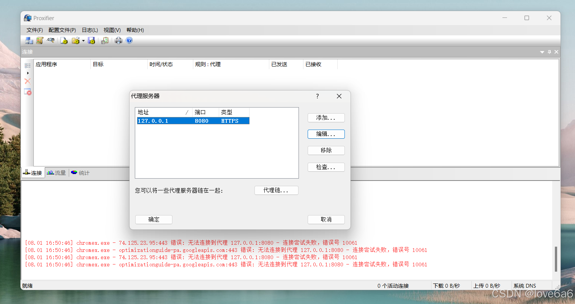Click 规则 : 代理 column header

tap(231, 65)
